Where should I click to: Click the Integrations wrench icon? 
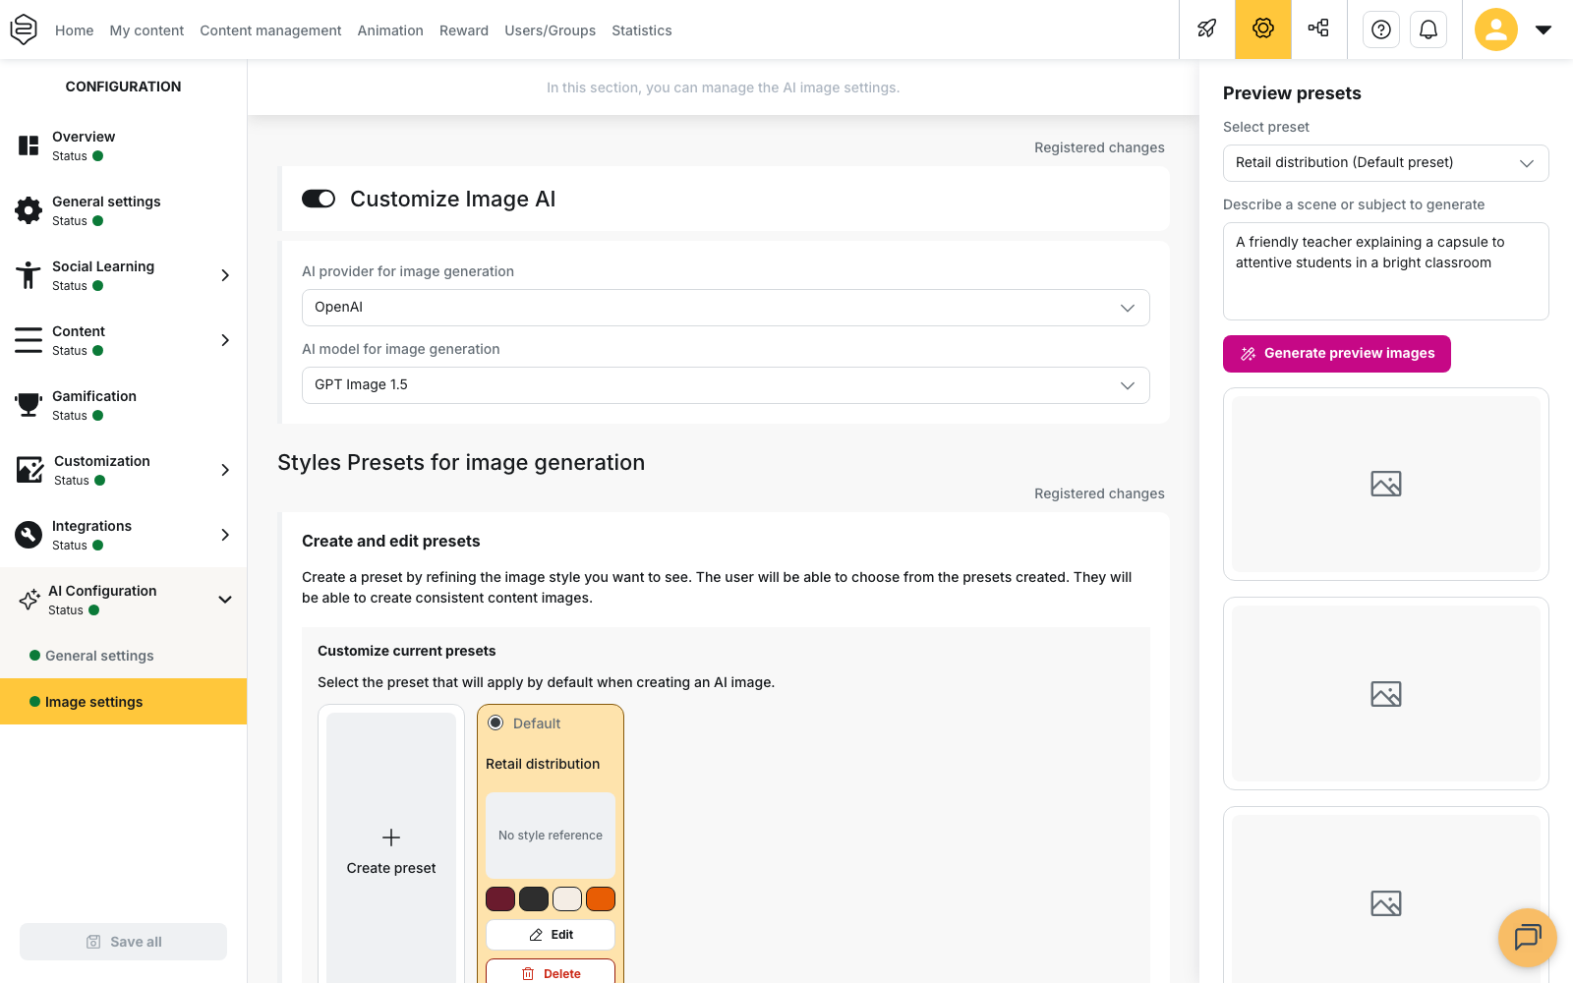coord(29,535)
